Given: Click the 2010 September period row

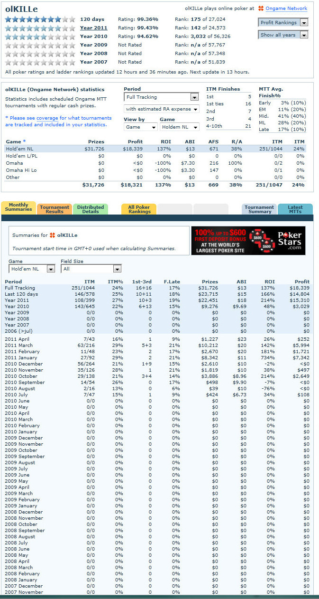Looking at the screenshot, I should pos(157,382).
